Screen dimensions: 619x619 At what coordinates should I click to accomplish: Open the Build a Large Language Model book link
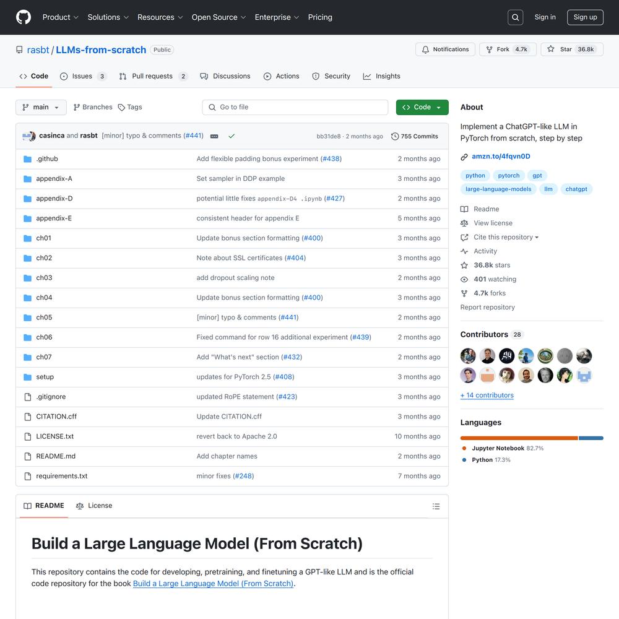(x=213, y=584)
